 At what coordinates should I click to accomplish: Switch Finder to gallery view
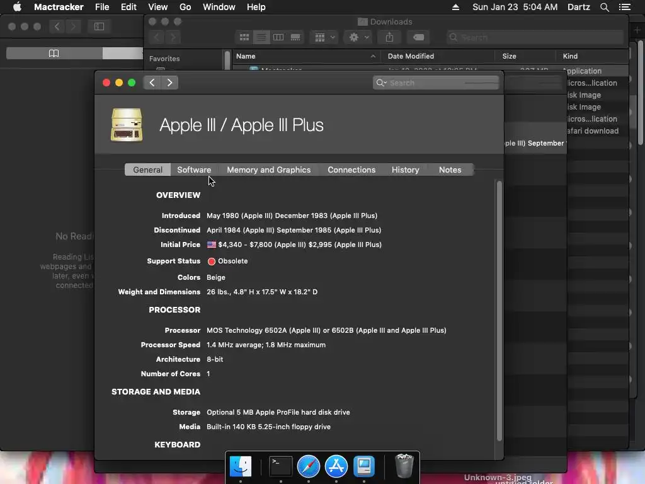pos(295,37)
